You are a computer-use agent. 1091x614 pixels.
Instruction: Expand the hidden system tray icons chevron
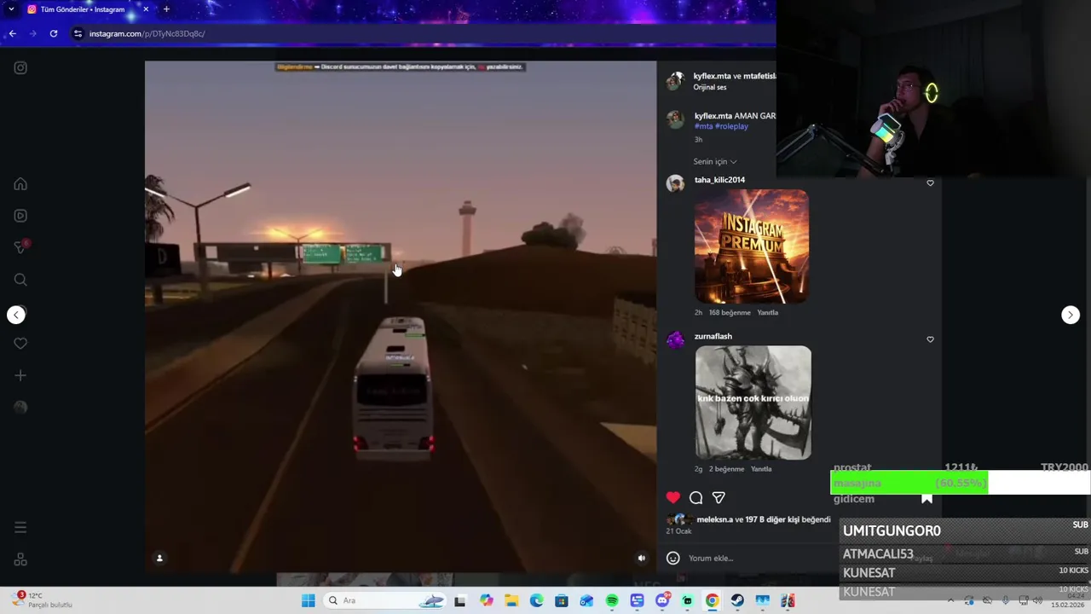(x=951, y=600)
